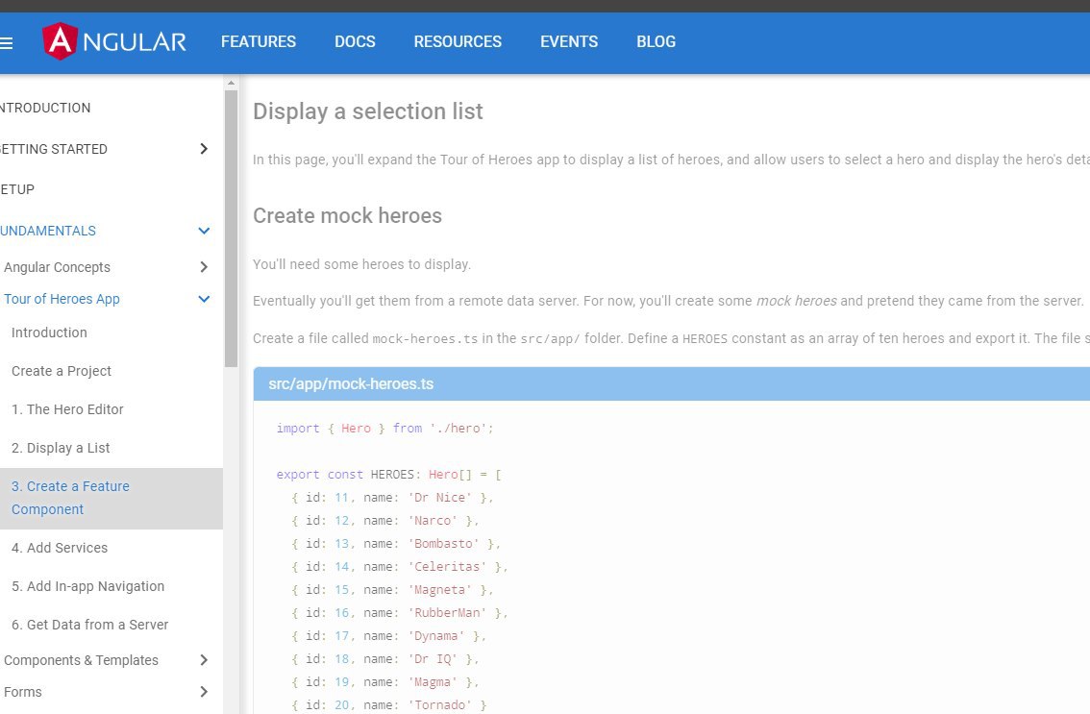1090x714 pixels.
Task: Click the 'Dynama' code line
Action: coord(388,635)
